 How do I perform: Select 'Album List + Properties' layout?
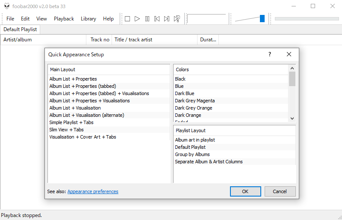tap(109, 79)
